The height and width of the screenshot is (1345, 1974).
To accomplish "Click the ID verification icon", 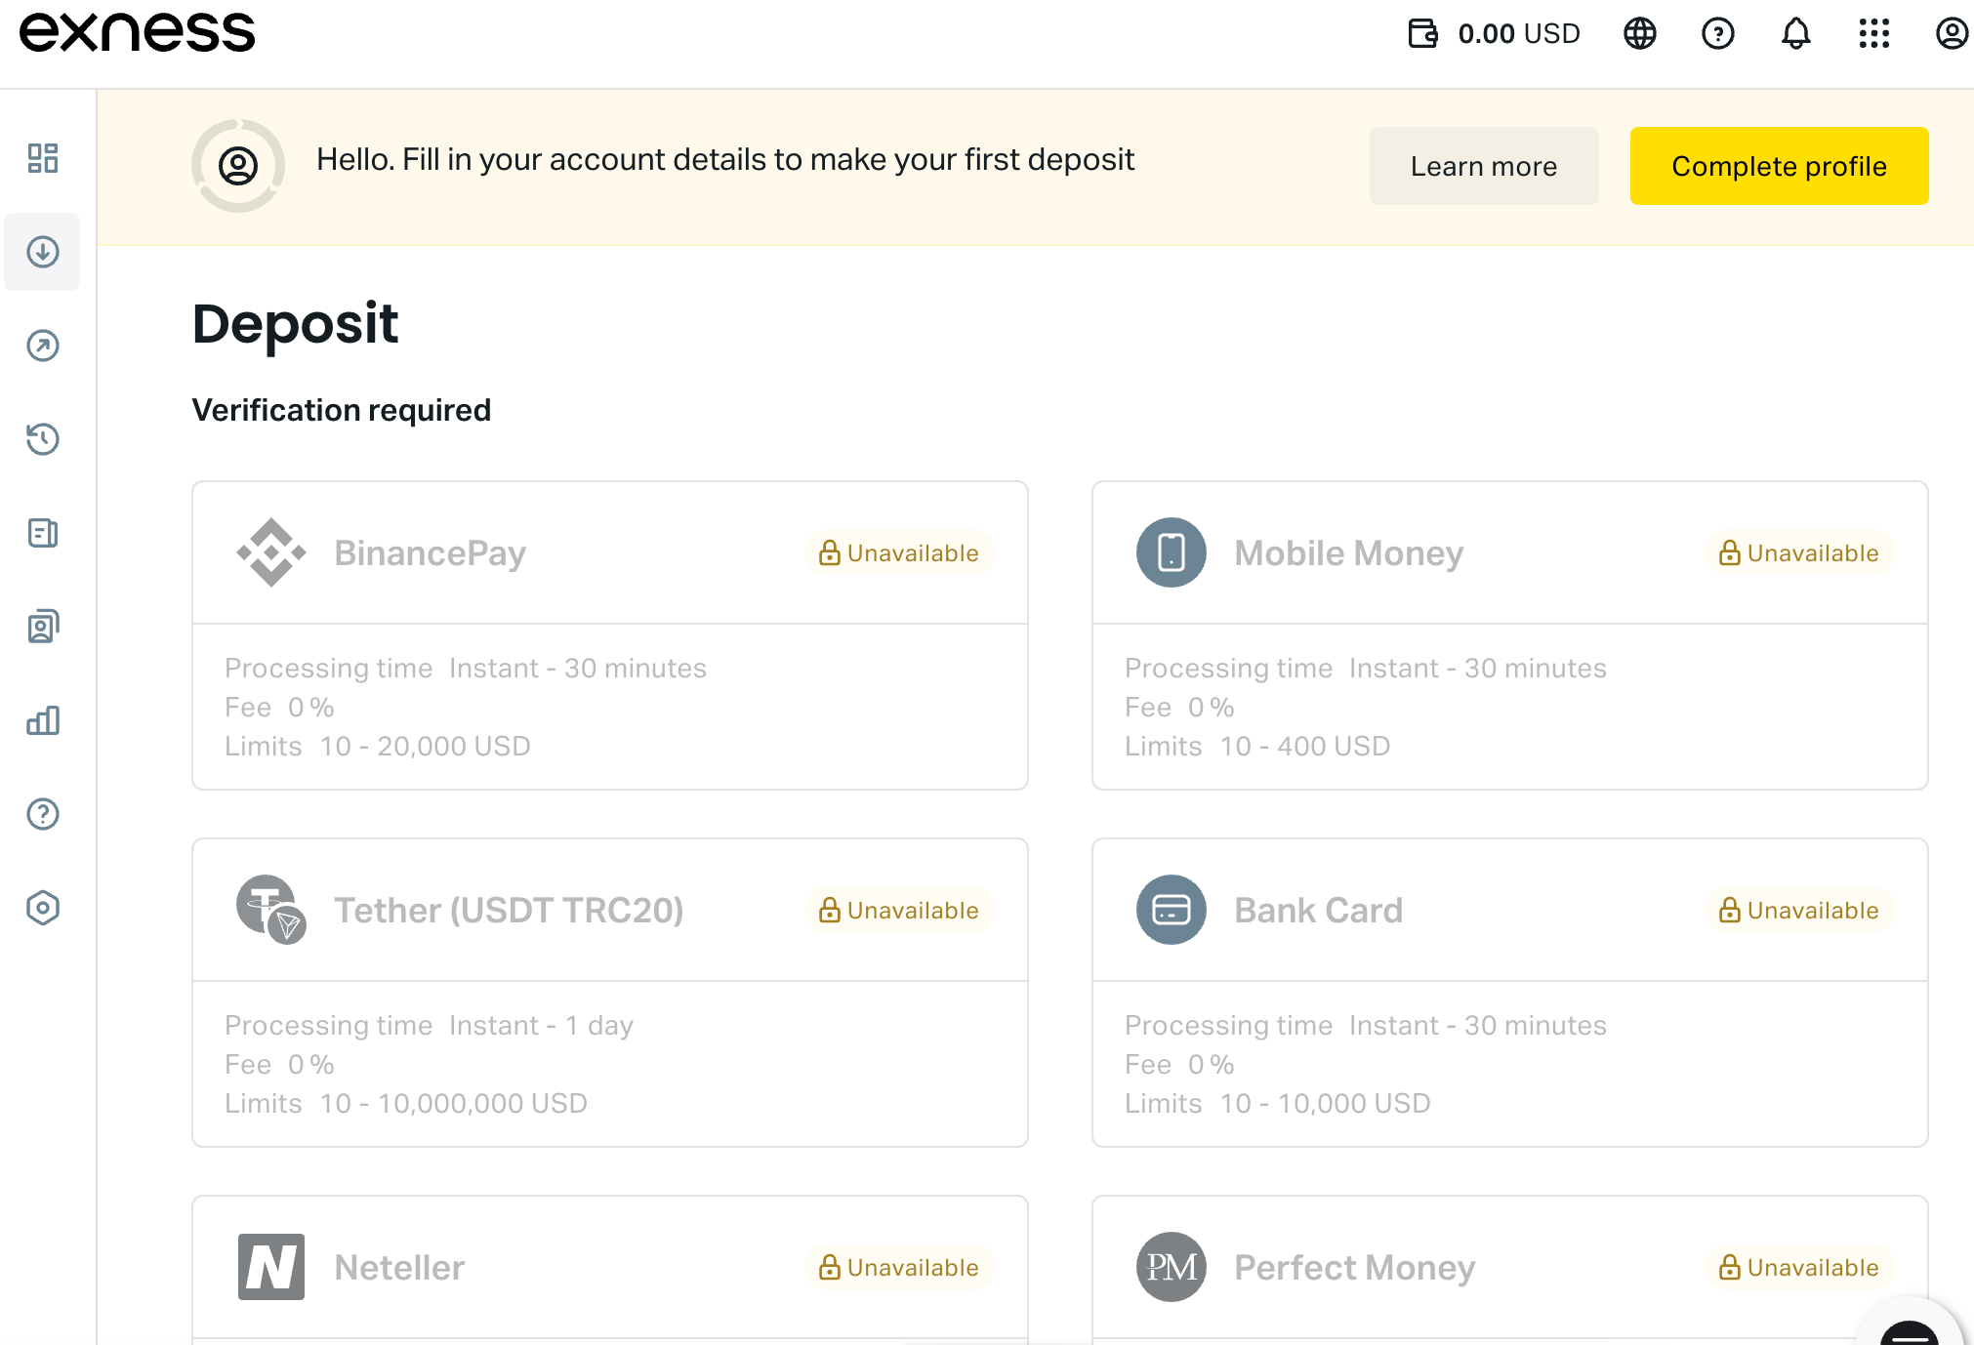I will (x=42, y=627).
